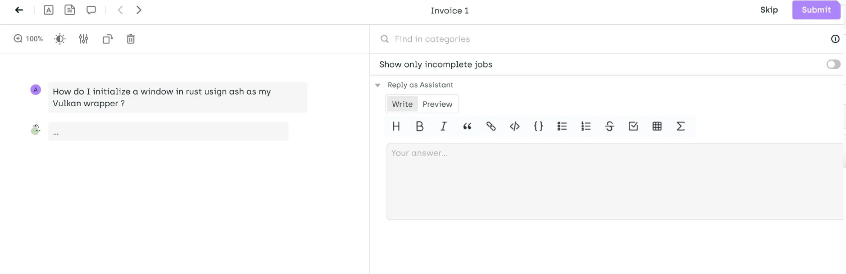
Task: Click the info circle icon
Action: pyautogui.click(x=835, y=39)
